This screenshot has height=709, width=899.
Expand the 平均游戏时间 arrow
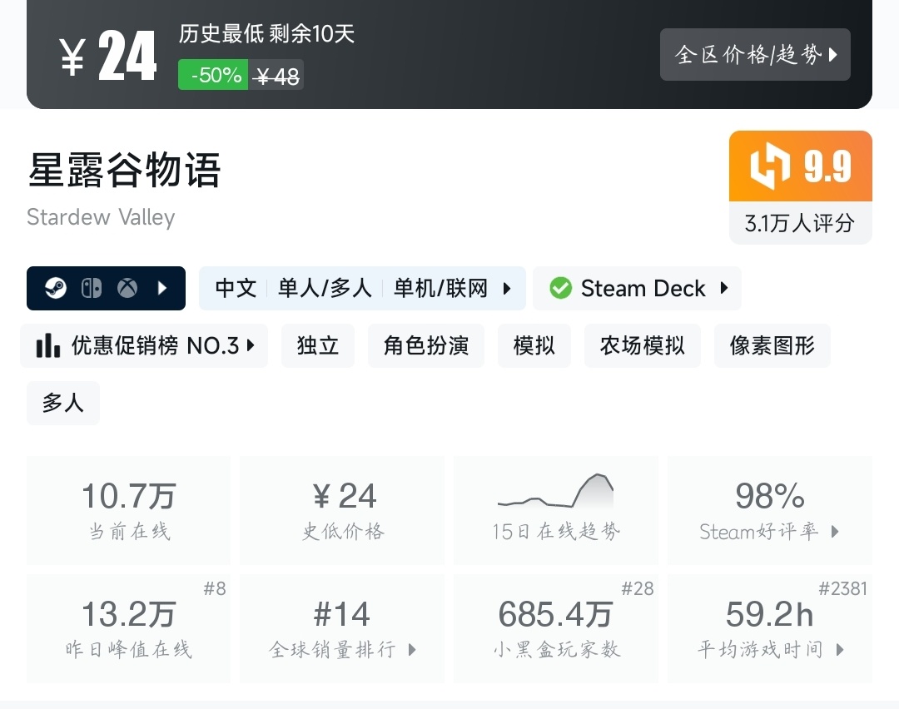tap(840, 649)
